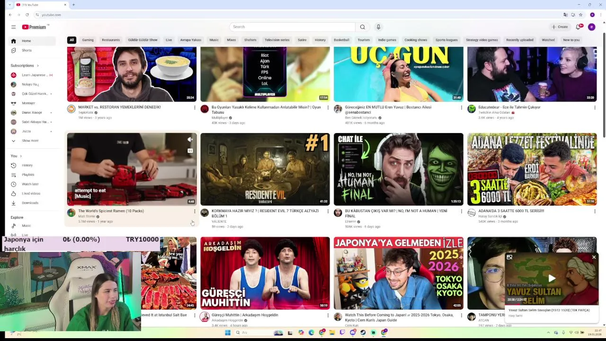Open options for Resident Evil 7 video
Viewport: 606px width, 341px height.
click(328, 211)
